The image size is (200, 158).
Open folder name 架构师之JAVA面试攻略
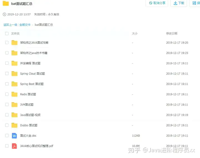coord(34,42)
